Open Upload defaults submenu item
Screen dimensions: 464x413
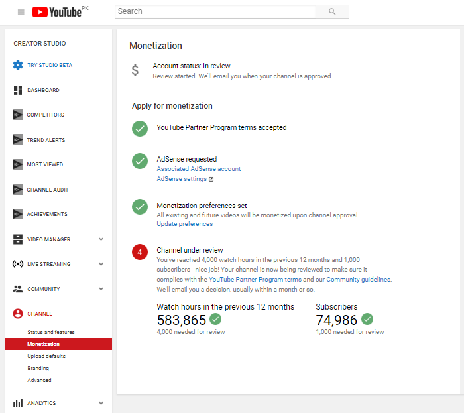point(46,356)
